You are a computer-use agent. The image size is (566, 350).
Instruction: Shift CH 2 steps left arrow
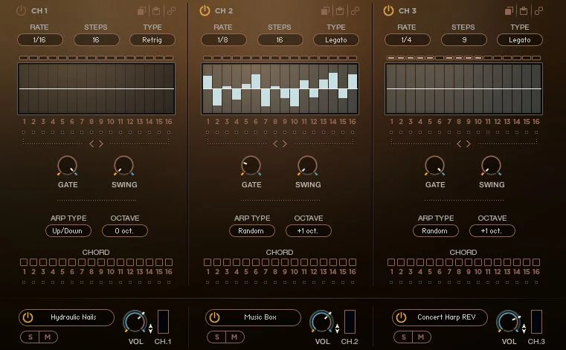[275, 144]
